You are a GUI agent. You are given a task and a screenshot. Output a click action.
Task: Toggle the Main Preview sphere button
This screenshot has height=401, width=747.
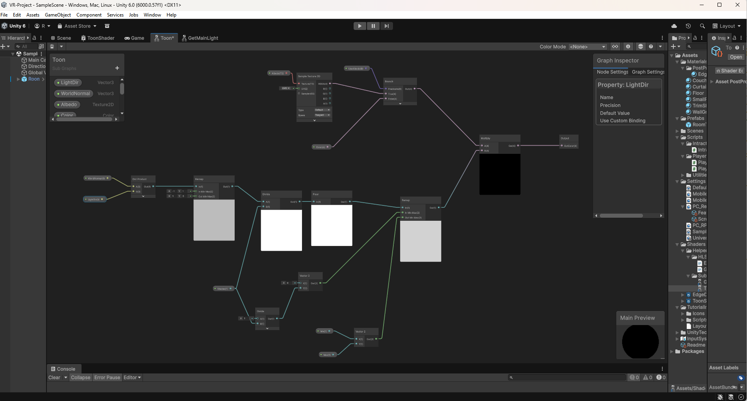pos(641,46)
